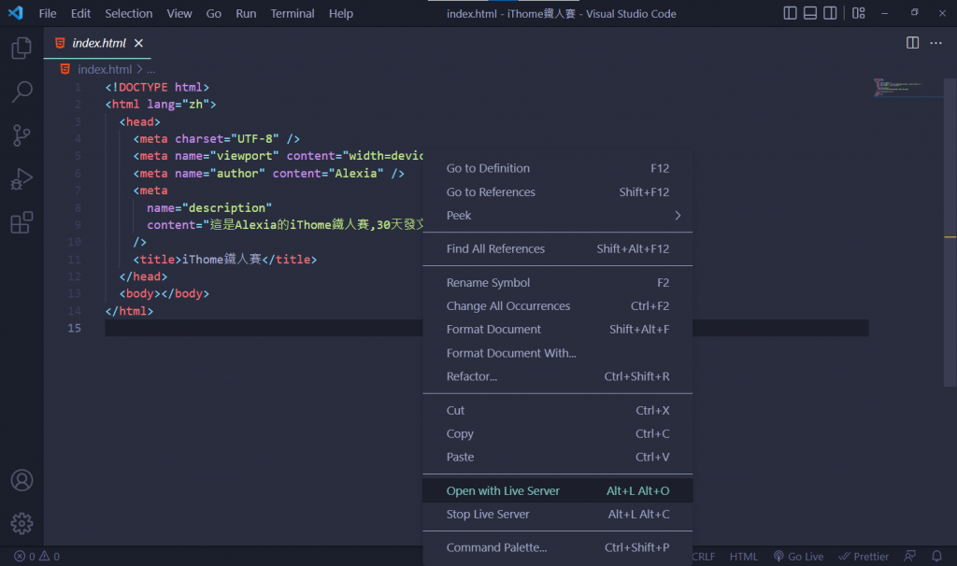Image resolution: width=957 pixels, height=566 pixels.
Task: Click the minimap code preview
Action: point(898,87)
